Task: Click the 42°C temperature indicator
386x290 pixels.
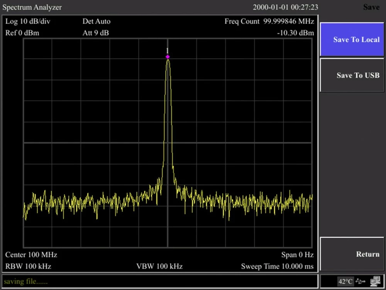Action: [x=345, y=281]
